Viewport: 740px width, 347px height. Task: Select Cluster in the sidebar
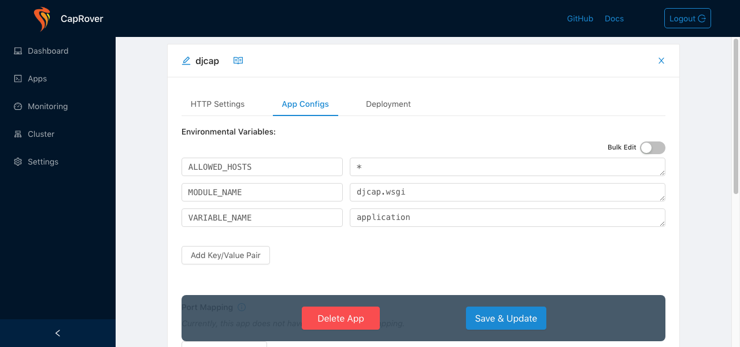(41, 134)
